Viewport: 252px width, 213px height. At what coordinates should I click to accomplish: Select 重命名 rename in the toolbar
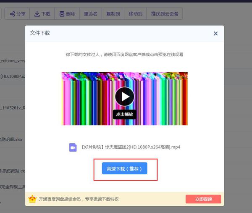point(91,14)
